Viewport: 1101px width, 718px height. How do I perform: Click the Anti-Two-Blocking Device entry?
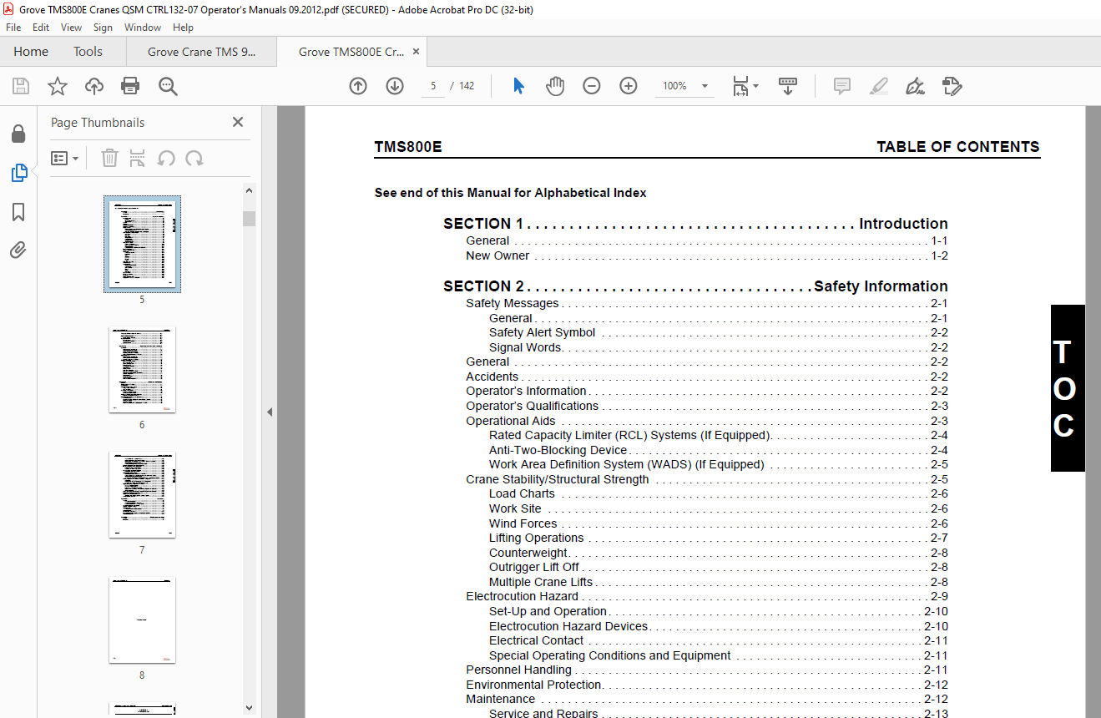[719, 450]
